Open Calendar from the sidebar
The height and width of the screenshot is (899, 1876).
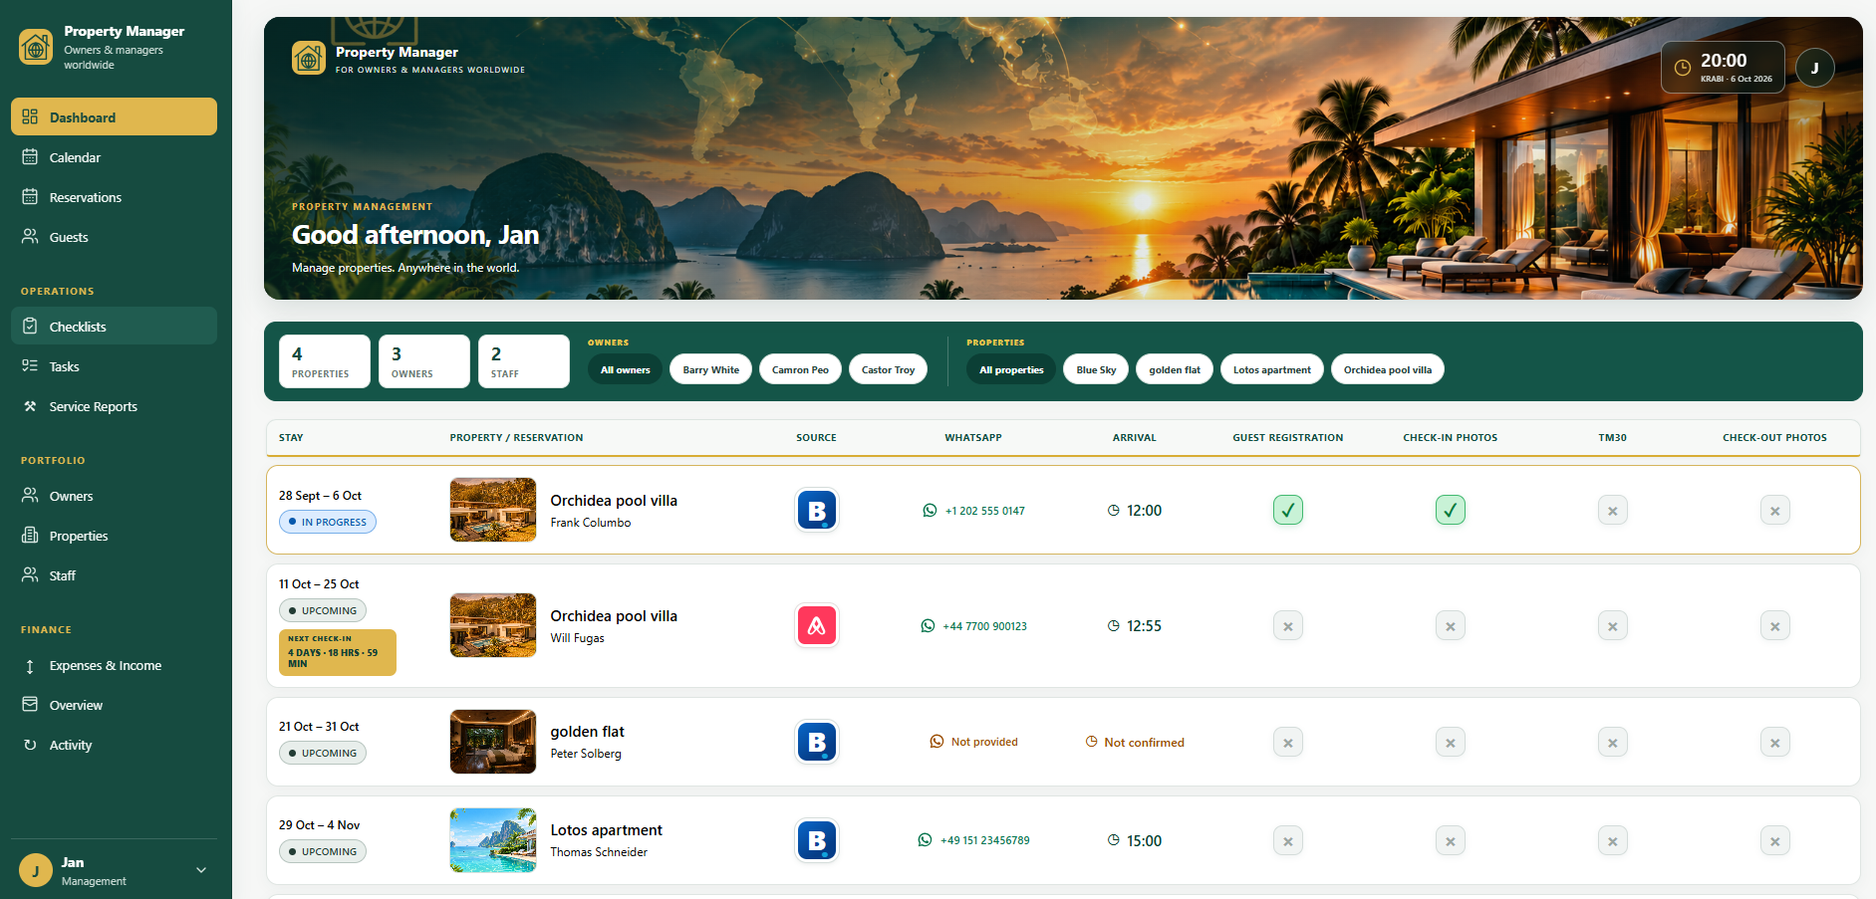tap(114, 157)
